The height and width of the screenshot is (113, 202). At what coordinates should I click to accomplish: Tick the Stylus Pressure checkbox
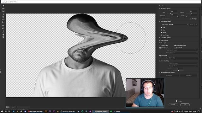click(x=161, y=19)
